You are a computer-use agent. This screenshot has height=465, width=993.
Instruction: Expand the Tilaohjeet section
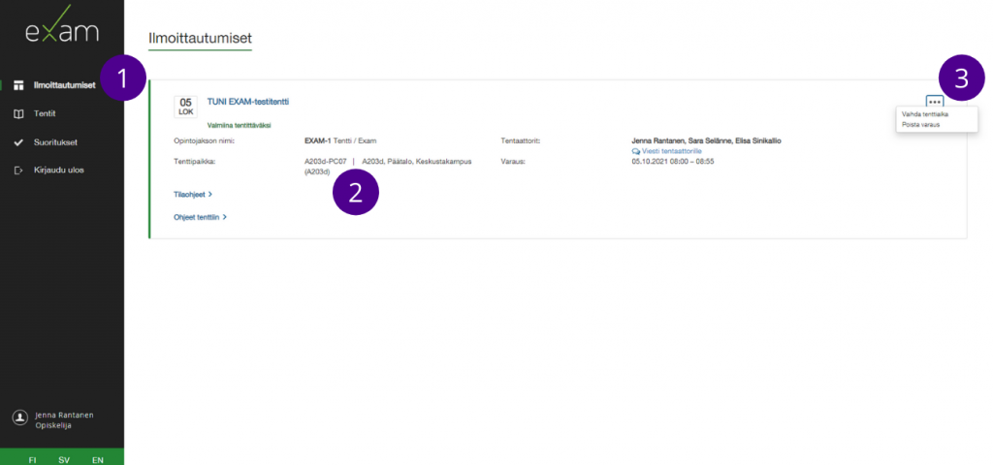pos(193,194)
